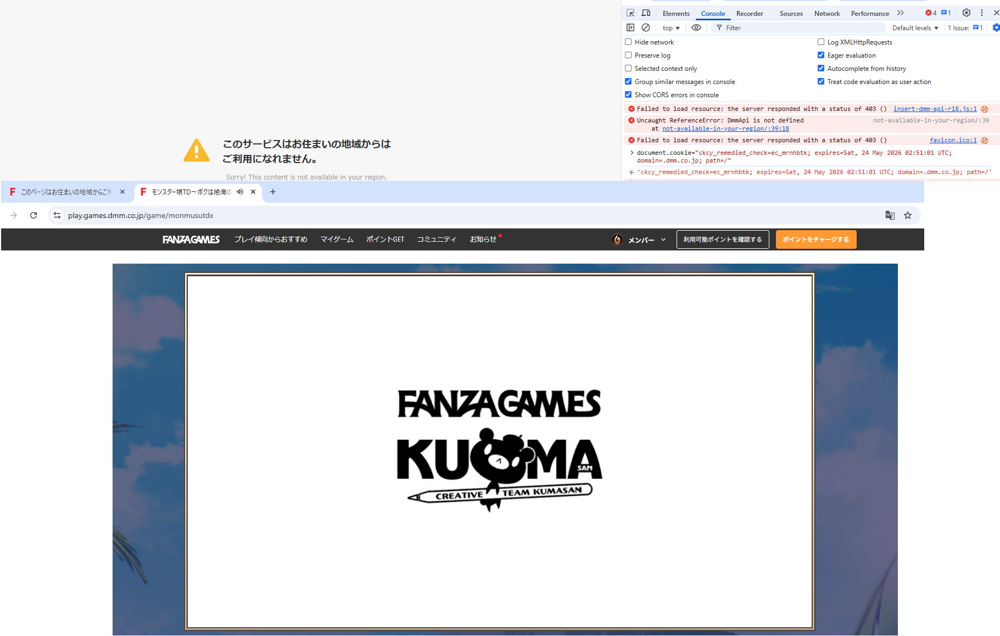The width and height of the screenshot is (1000, 636).
Task: Click the game loading screen canvas
Action: click(500, 451)
